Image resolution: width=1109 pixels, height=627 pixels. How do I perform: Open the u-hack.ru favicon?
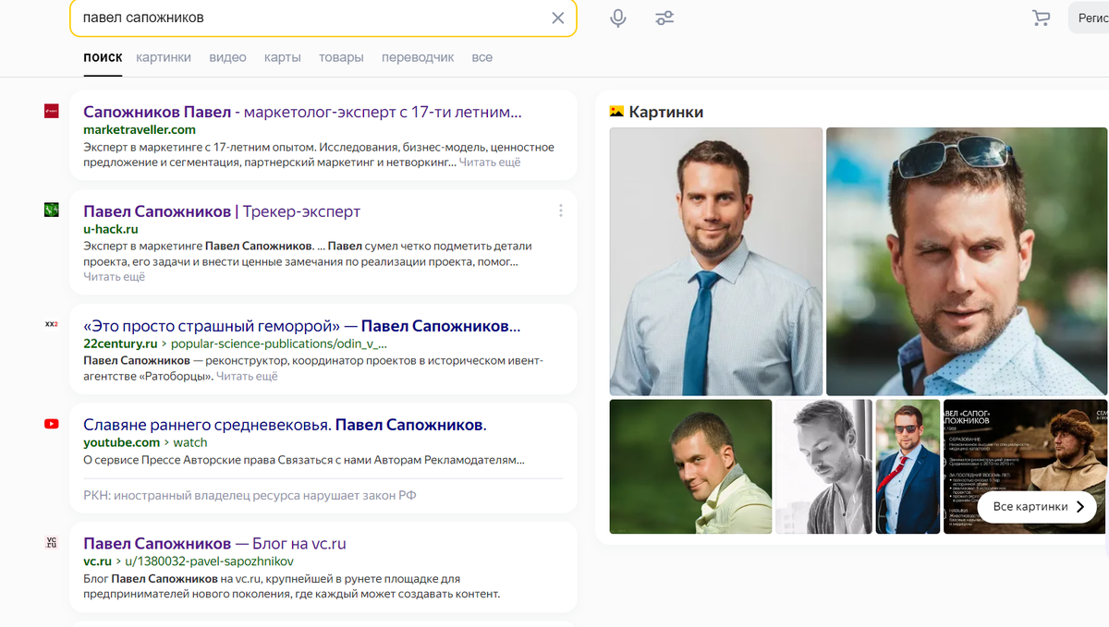tap(52, 211)
